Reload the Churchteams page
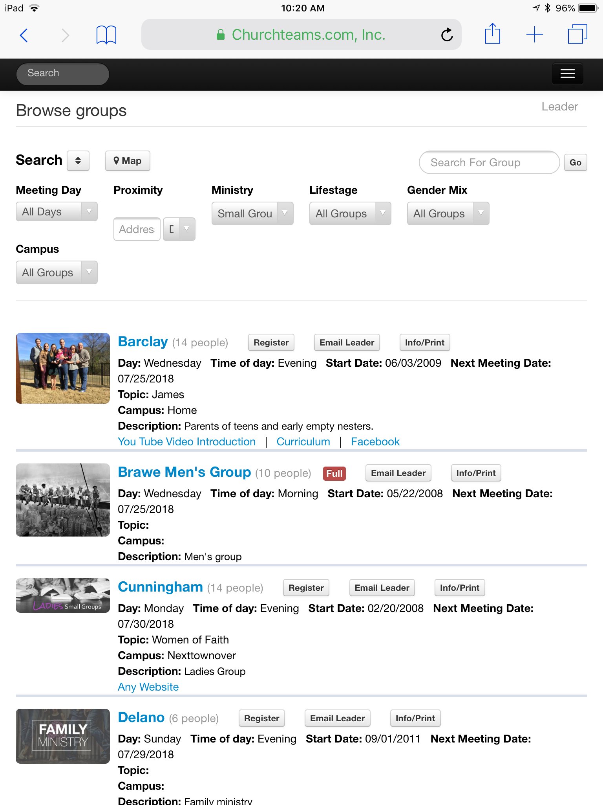The image size is (603, 805). [447, 35]
